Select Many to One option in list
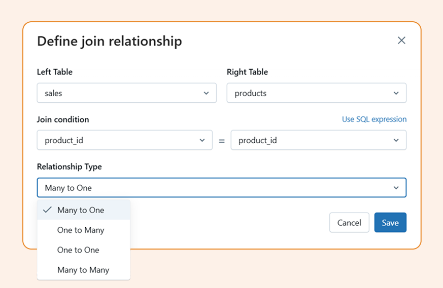The height and width of the screenshot is (288, 443). click(81, 210)
